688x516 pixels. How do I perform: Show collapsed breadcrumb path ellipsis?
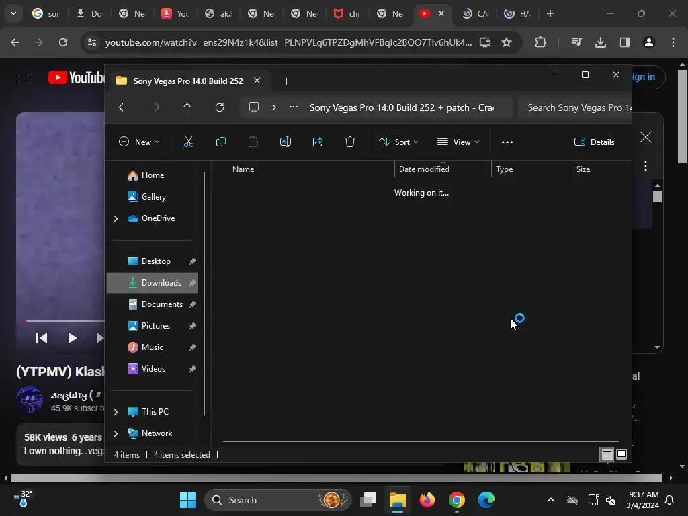[x=294, y=107]
